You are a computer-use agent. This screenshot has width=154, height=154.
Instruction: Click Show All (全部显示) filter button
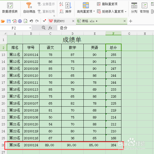[46, 4]
